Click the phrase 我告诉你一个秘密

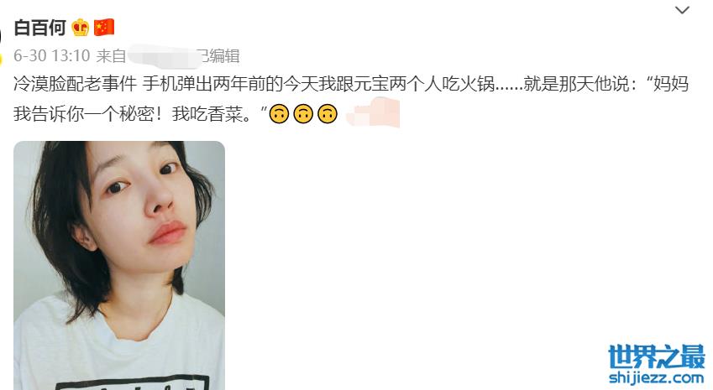[84, 114]
